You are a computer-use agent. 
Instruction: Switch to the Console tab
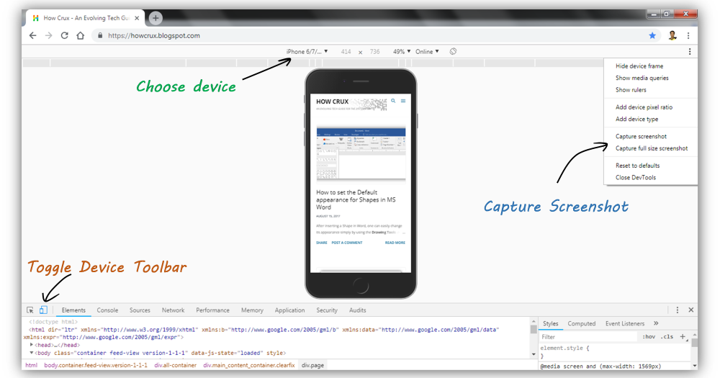coord(107,310)
